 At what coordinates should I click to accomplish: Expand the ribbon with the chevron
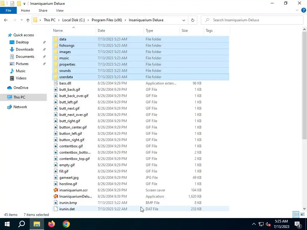tap(297, 10)
